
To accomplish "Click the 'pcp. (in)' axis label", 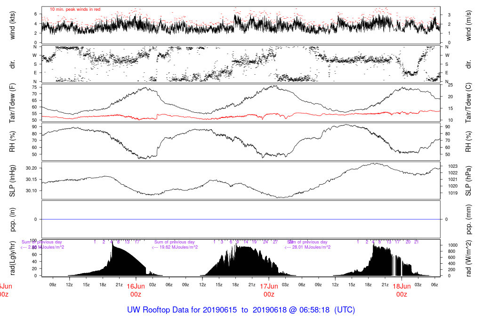I will [12, 219].
